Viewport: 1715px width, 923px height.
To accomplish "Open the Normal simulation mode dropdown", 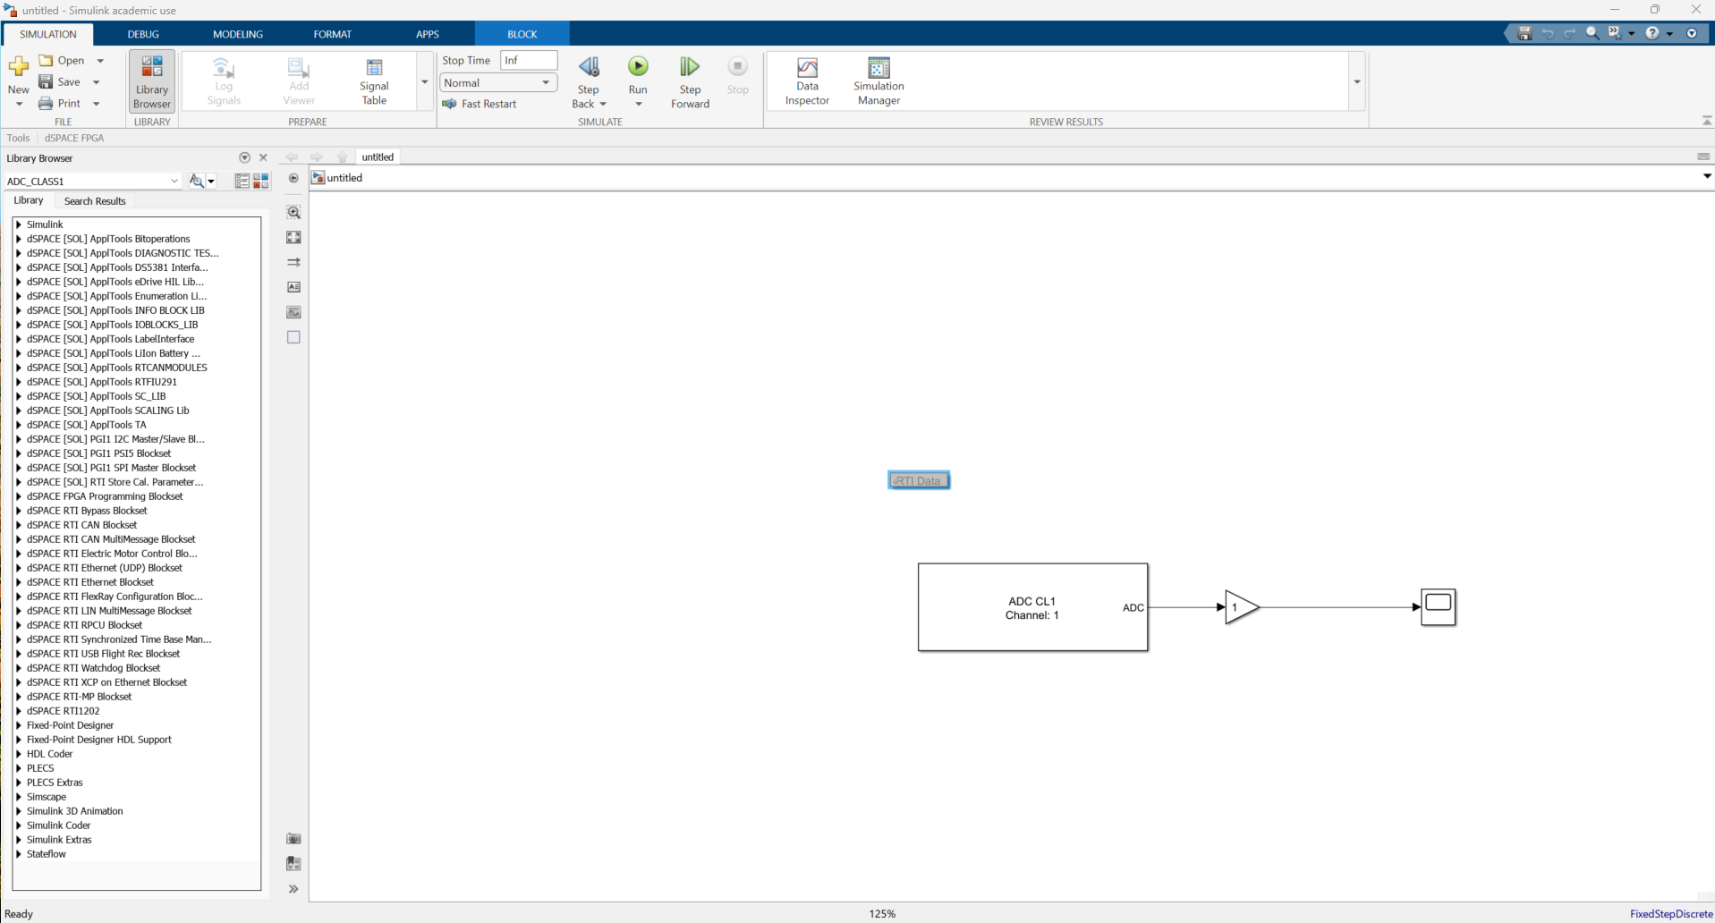I will (x=498, y=83).
